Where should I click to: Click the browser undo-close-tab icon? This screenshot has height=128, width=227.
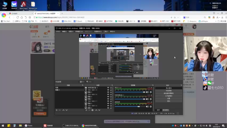26,17
